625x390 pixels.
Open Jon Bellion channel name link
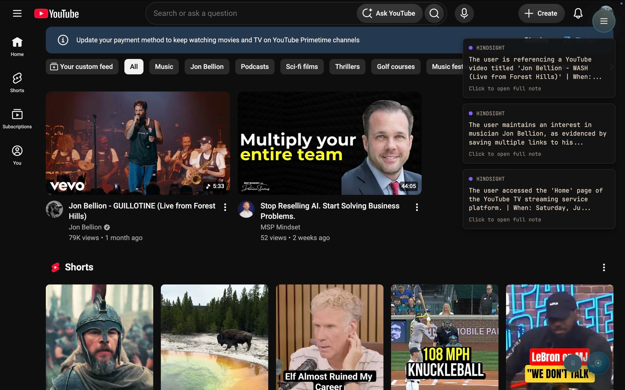85,227
